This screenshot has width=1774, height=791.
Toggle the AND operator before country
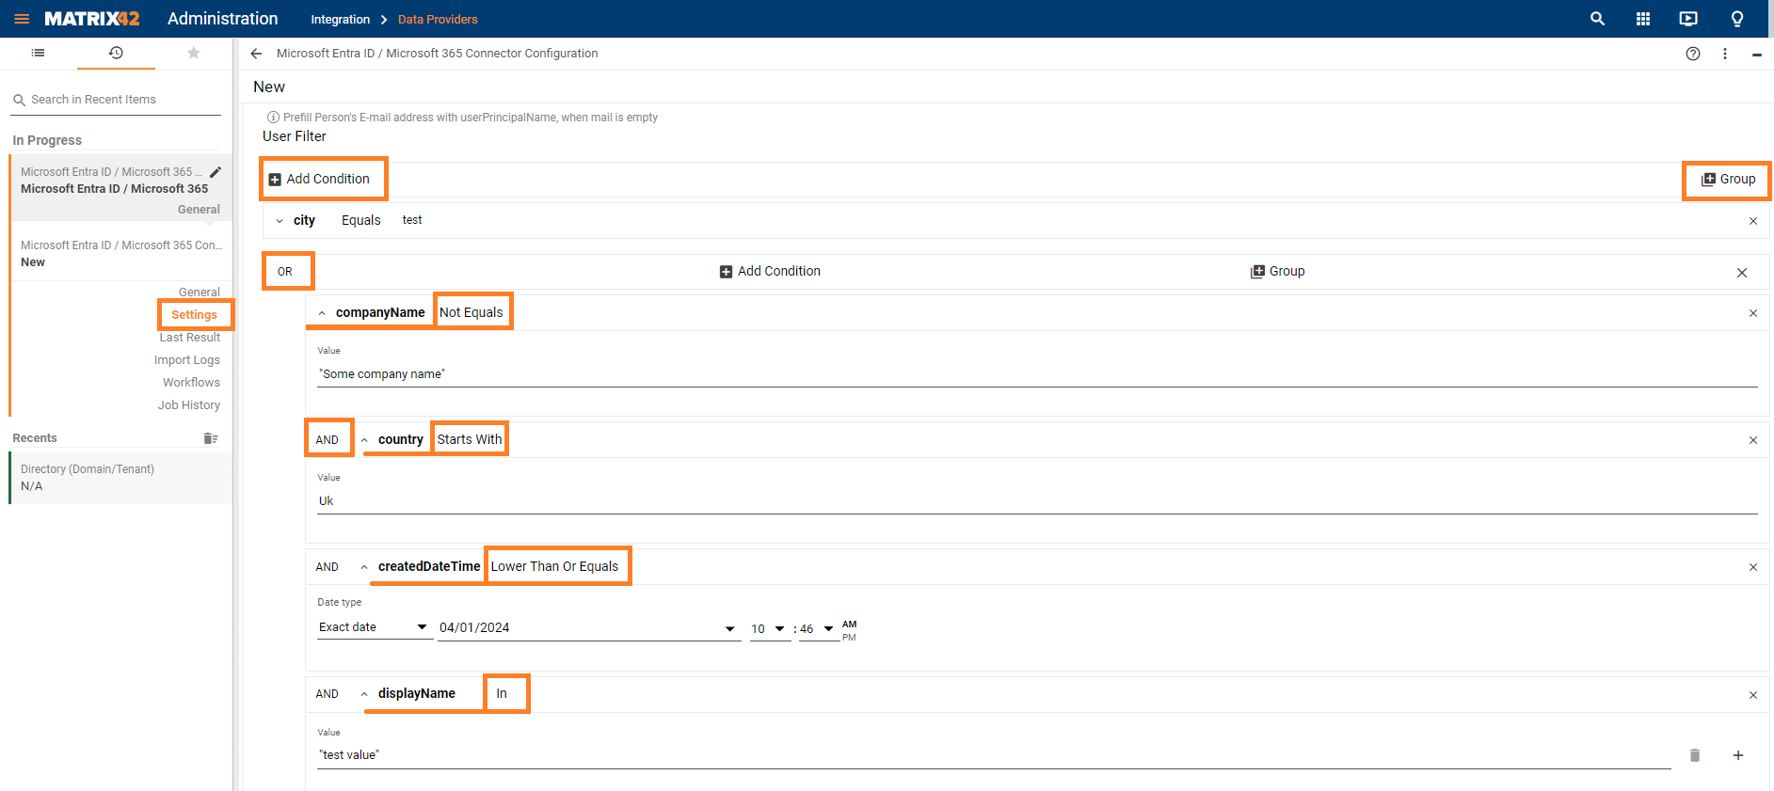coord(328,439)
